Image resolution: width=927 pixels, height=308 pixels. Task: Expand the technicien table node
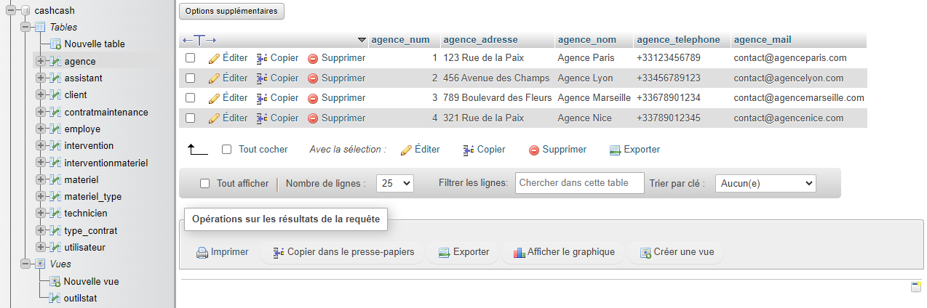pyautogui.click(x=40, y=214)
